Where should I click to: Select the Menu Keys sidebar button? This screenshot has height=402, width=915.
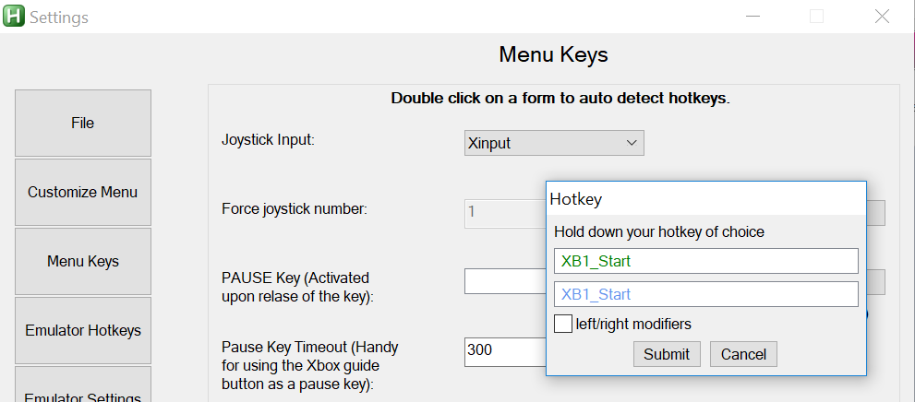(83, 262)
